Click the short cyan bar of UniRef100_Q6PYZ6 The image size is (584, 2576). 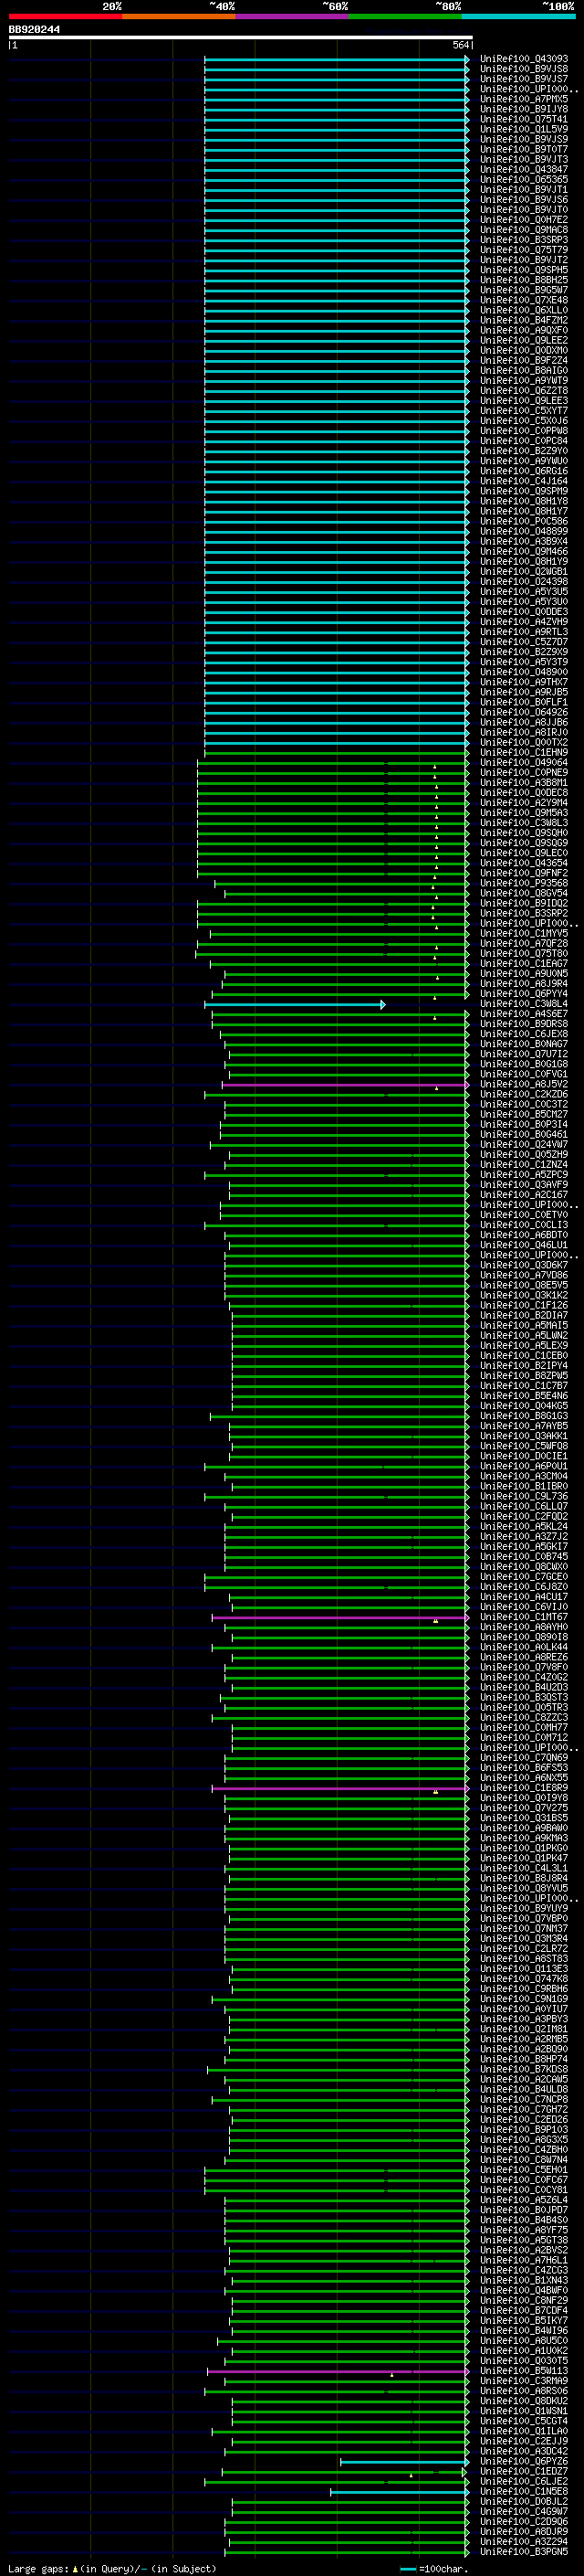tap(404, 2462)
